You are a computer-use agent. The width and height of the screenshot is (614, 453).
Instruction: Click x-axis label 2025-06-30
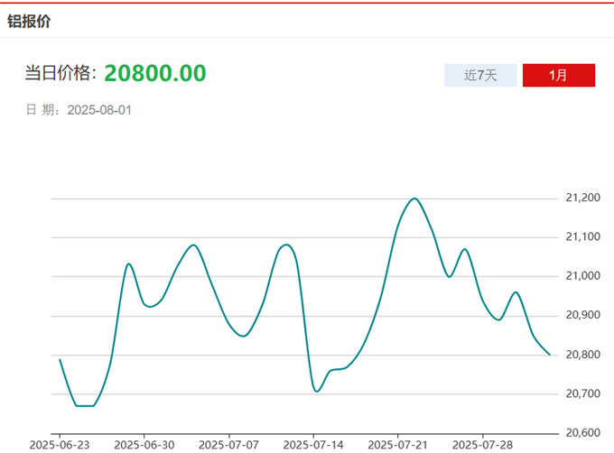tap(144, 445)
